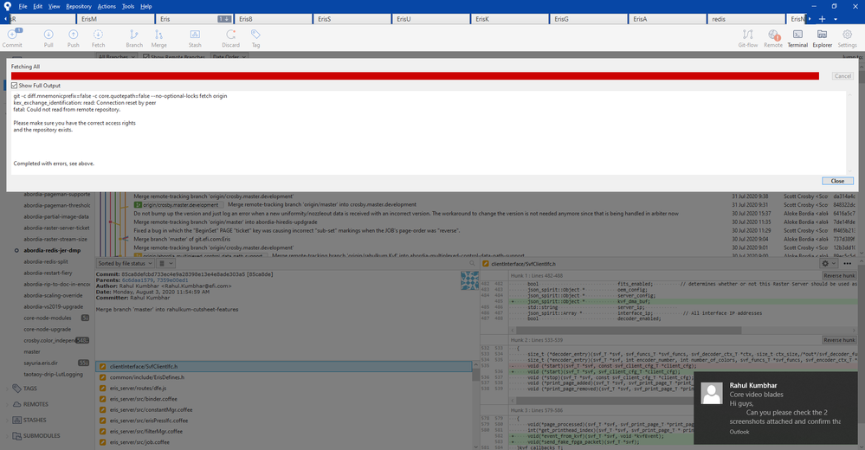865x450 pixels.
Task: Switch to the redis tab
Action: pyautogui.click(x=747, y=19)
